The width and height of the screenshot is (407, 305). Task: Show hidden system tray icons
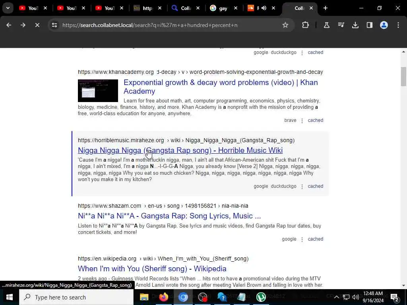(x=336, y=297)
